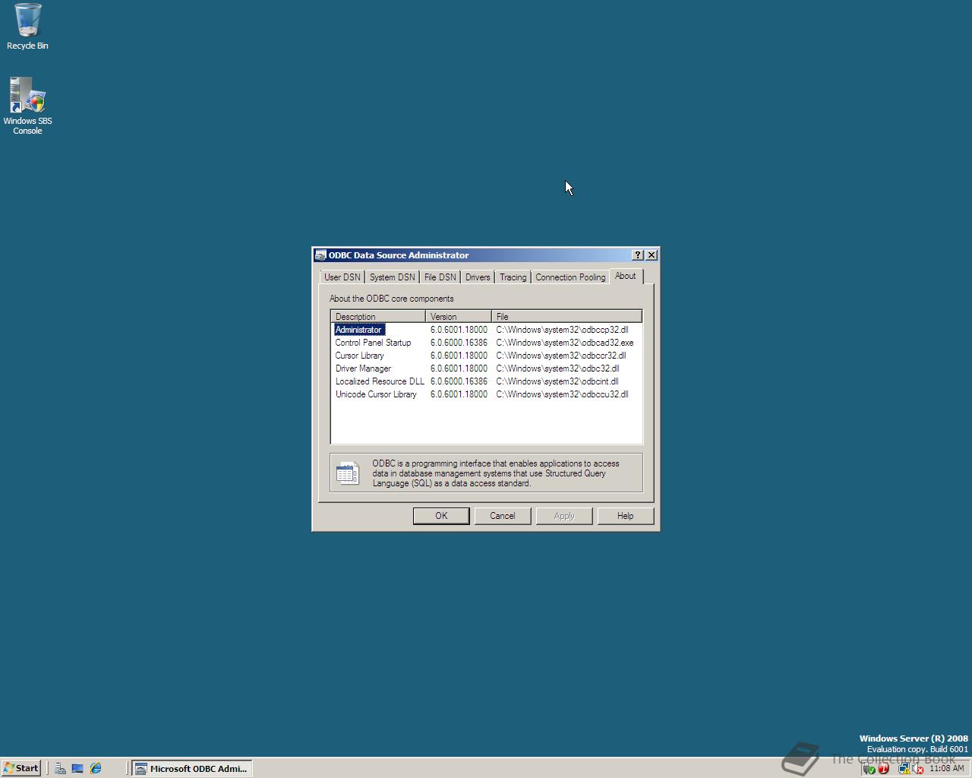Click the ODBC dialog title bar icon

click(320, 255)
